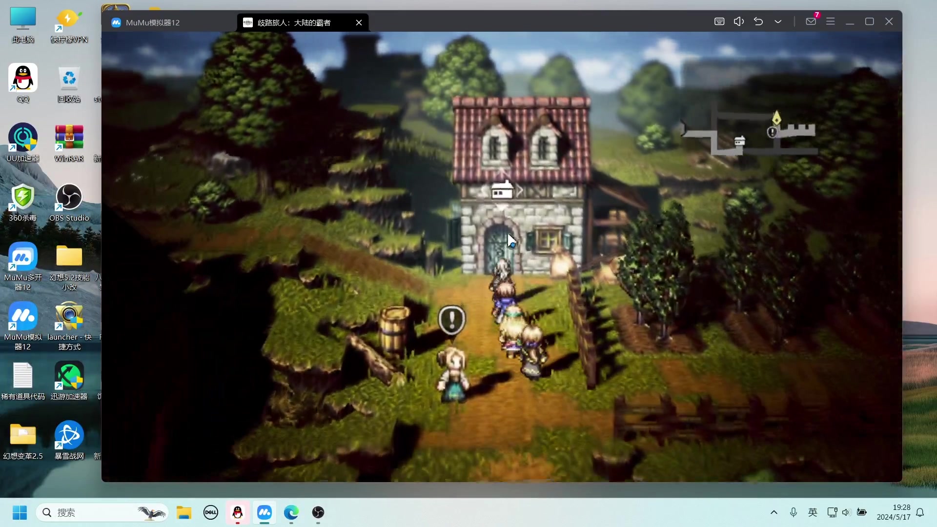Viewport: 937px width, 527px height.
Task: Click the taskbar 搜索 search box
Action: [x=102, y=513]
